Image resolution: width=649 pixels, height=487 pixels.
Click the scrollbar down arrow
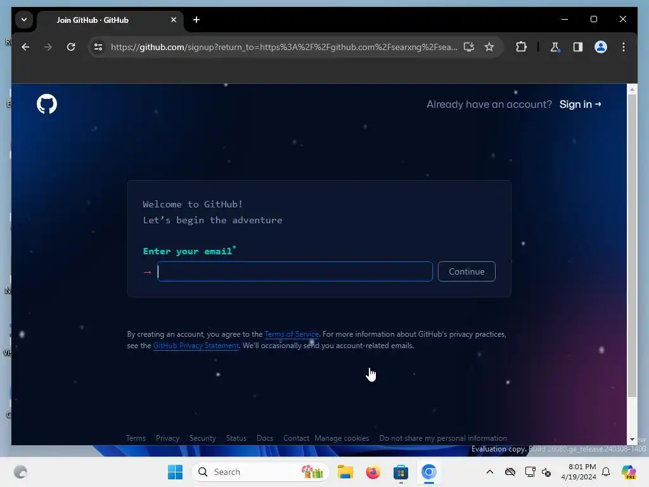point(632,439)
